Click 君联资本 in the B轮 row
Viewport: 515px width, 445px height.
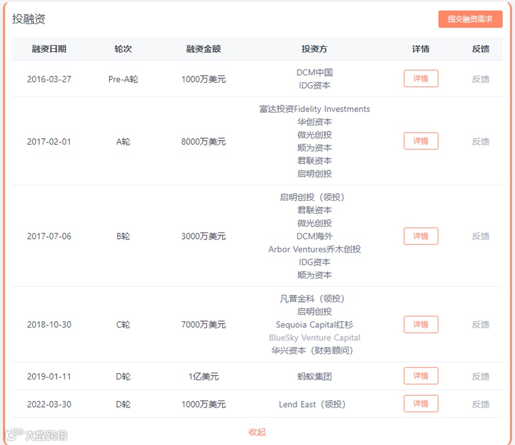pyautogui.click(x=314, y=210)
